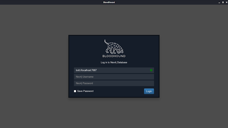Maximize the BloodHound window
Viewport: 228px width, 128px height.
point(223,2)
